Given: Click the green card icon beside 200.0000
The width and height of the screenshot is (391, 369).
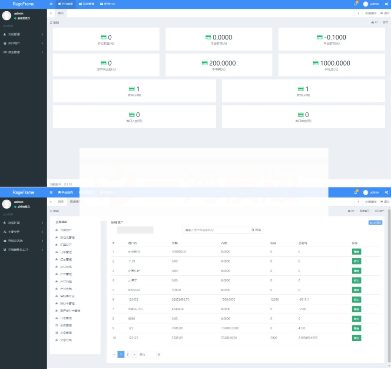Looking at the screenshot, I should pyautogui.click(x=205, y=63).
